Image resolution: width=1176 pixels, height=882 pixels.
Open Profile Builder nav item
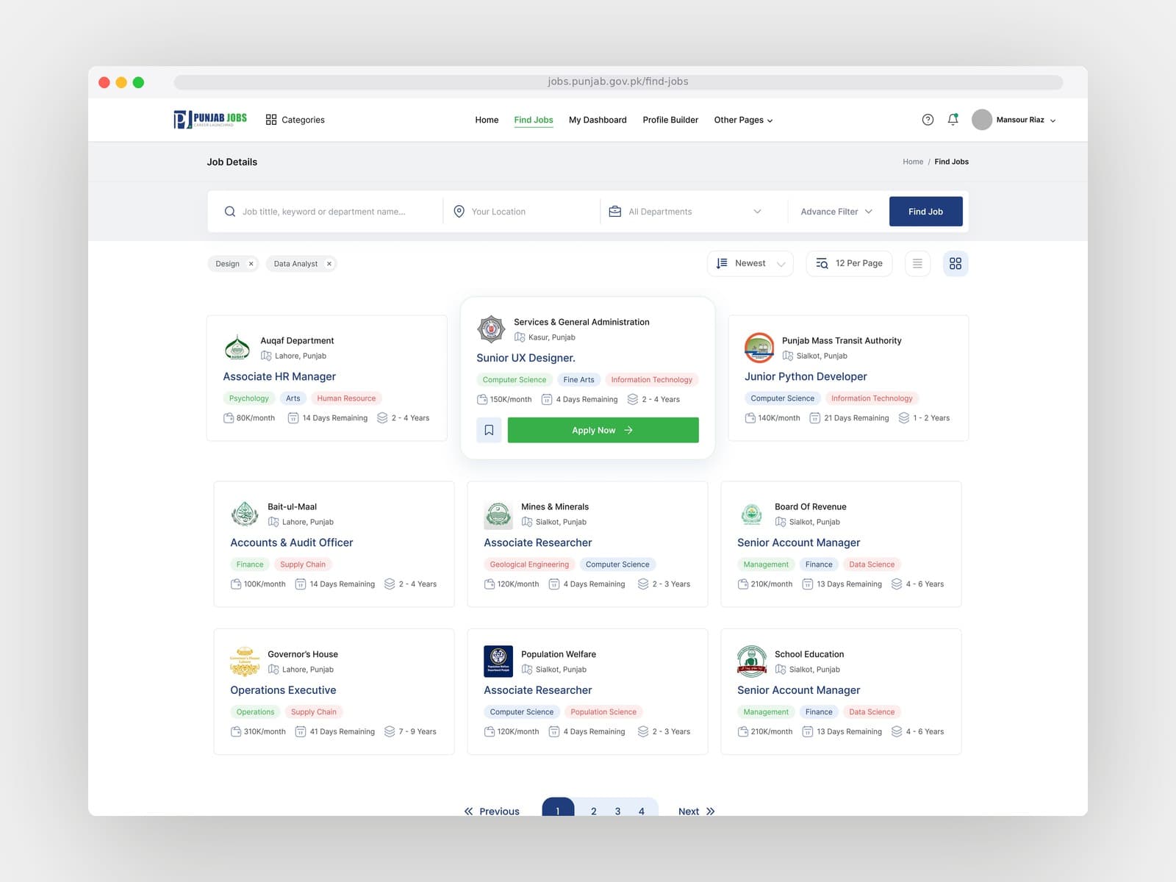coord(670,120)
